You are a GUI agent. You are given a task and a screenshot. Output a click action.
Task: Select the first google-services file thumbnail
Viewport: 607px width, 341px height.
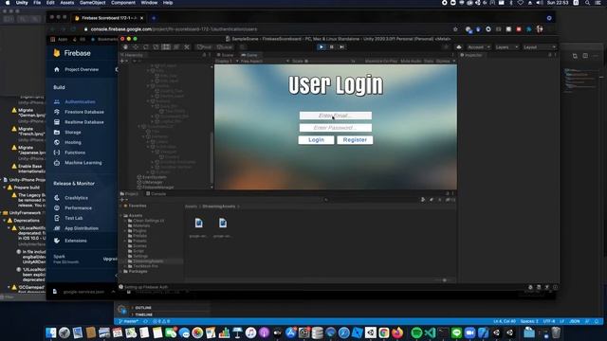[x=198, y=224]
